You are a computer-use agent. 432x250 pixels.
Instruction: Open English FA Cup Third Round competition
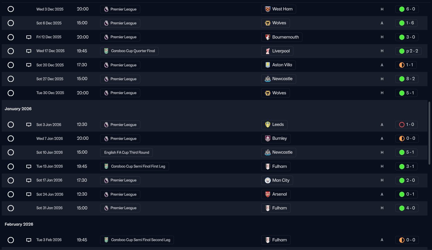[x=126, y=152]
